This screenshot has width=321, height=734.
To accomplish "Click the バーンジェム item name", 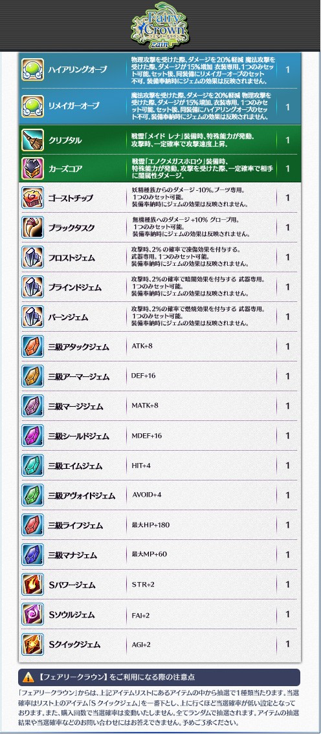I will click(68, 318).
